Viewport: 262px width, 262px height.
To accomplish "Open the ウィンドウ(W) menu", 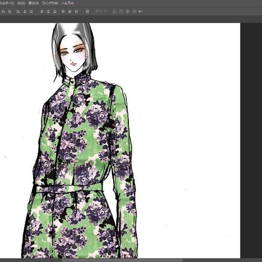I will [x=50, y=3].
